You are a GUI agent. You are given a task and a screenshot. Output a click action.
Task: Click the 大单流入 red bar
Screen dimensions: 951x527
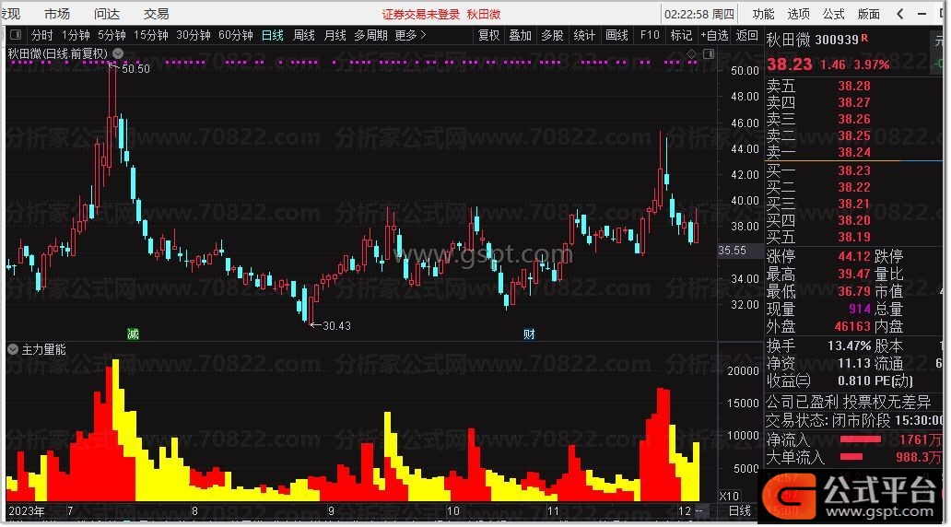coord(851,457)
